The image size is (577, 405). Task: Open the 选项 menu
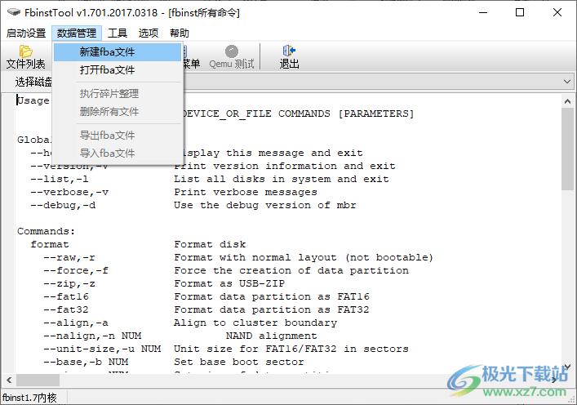pos(149,33)
